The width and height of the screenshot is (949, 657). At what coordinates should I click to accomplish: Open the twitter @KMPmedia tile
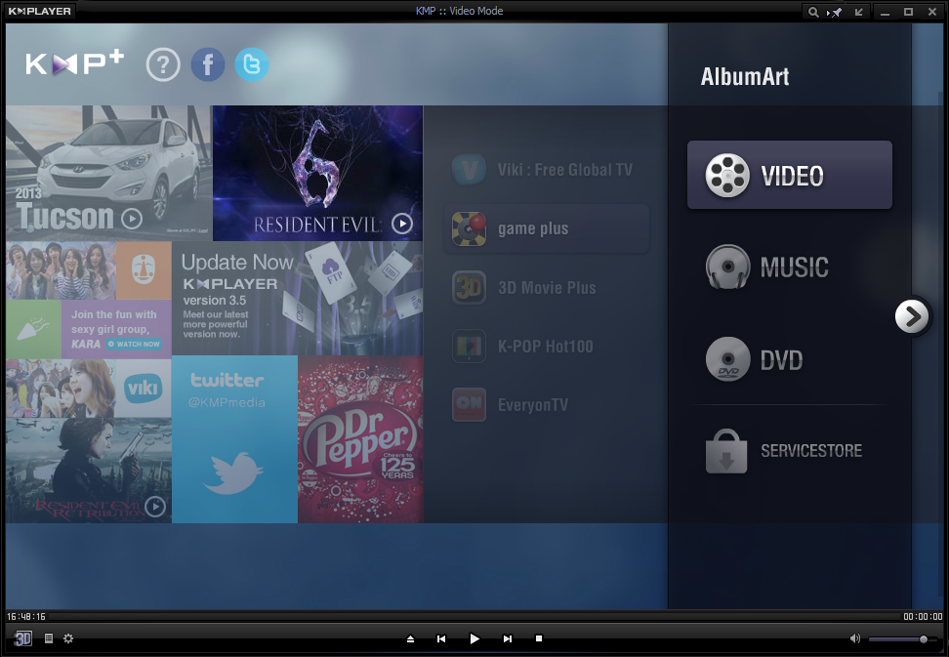click(x=235, y=439)
